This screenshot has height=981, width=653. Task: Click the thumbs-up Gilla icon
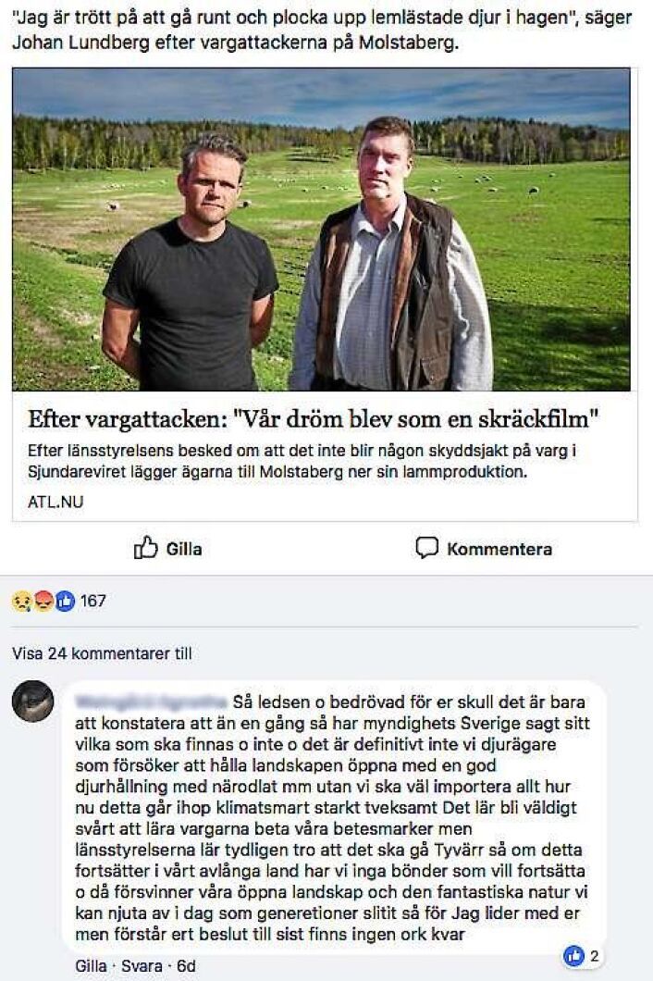[x=145, y=548]
